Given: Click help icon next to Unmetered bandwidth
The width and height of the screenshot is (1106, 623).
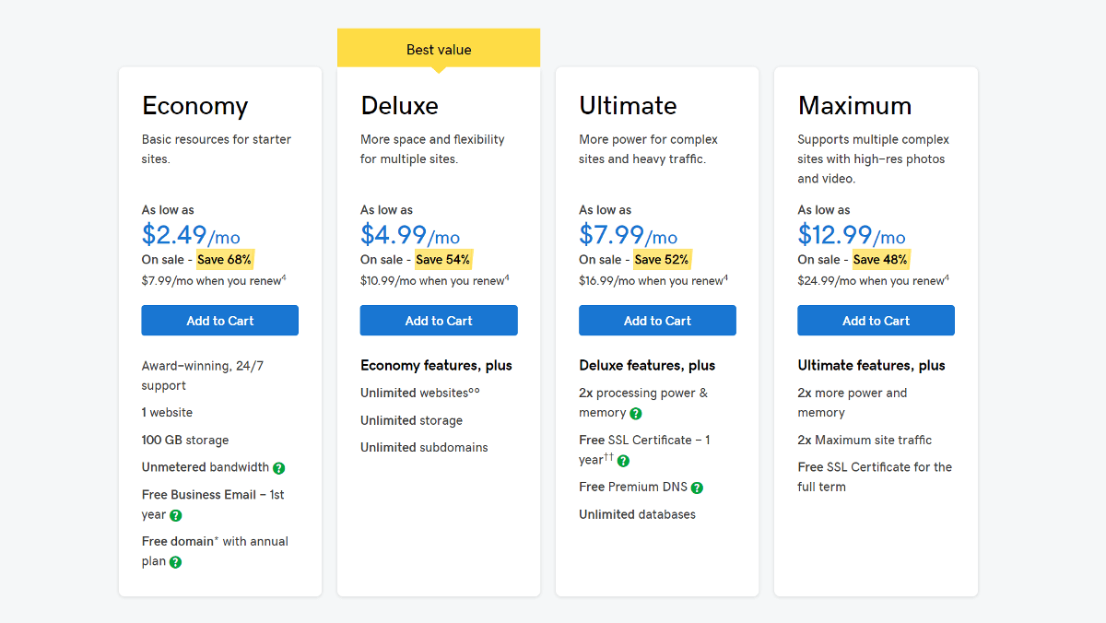Looking at the screenshot, I should [x=279, y=468].
